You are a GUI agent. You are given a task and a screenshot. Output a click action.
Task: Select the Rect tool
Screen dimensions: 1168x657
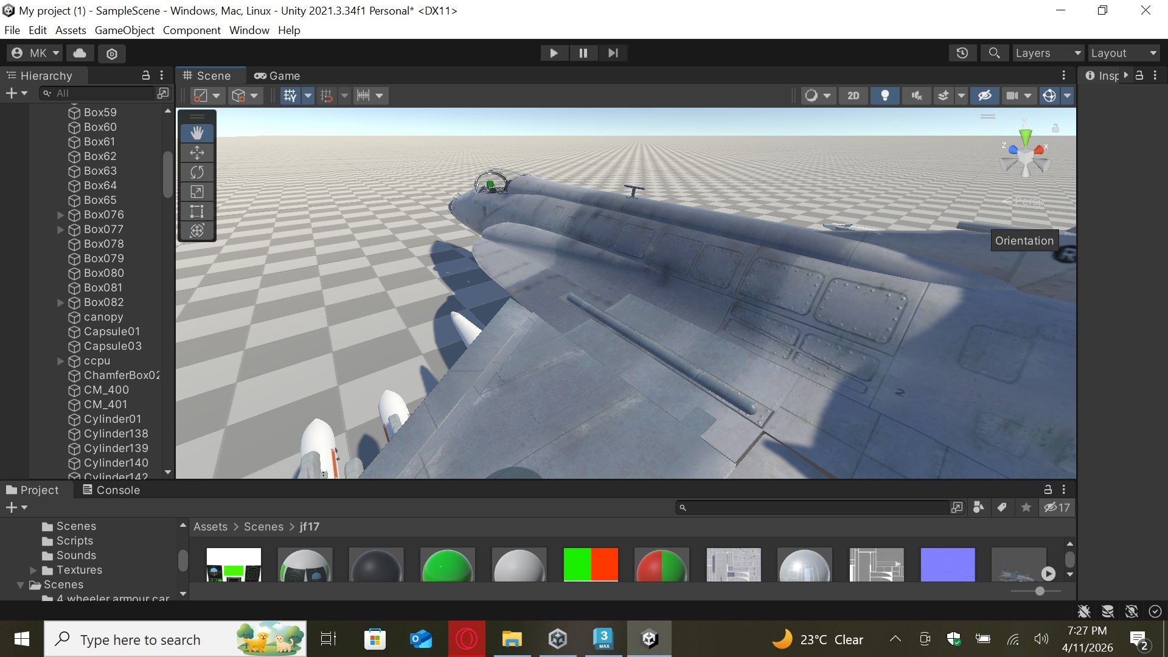(197, 211)
